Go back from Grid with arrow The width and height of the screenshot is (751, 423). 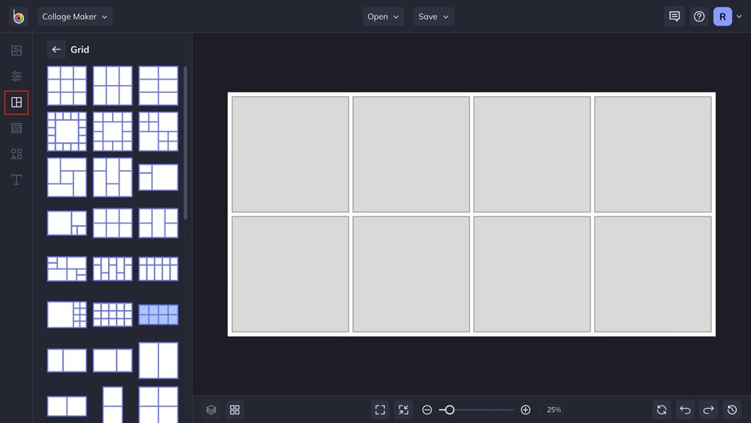tap(56, 49)
